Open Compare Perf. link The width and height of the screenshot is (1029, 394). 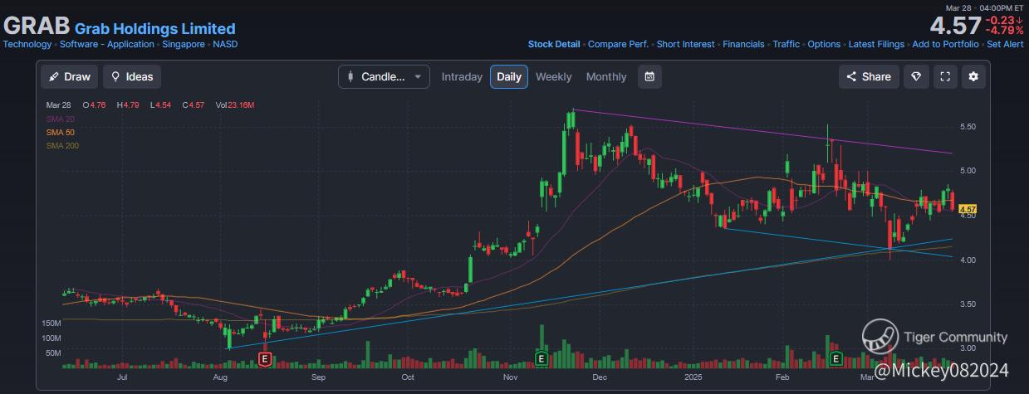coord(619,45)
